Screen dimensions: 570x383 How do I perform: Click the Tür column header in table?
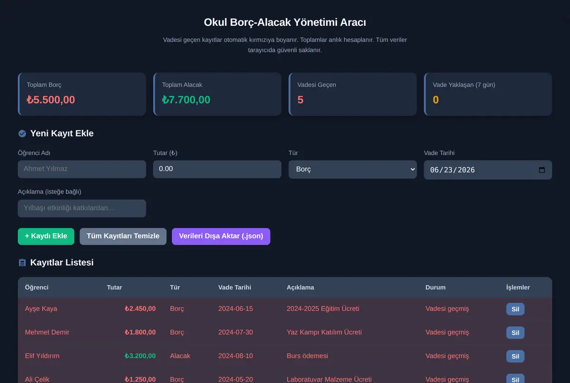[175, 287]
